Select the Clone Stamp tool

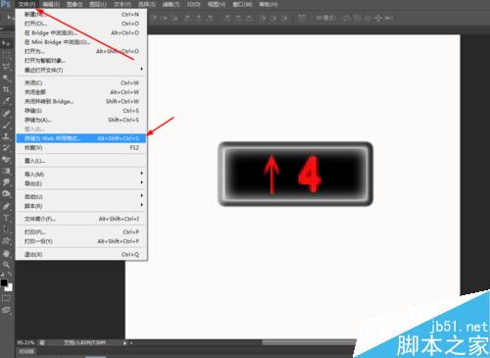6,136
